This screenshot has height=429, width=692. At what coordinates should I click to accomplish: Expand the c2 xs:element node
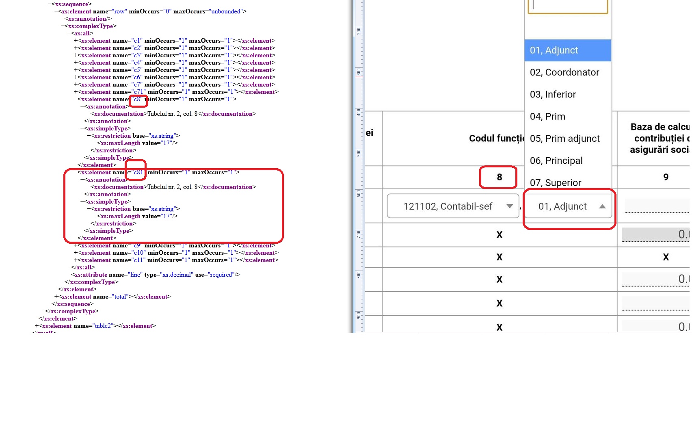pos(76,48)
